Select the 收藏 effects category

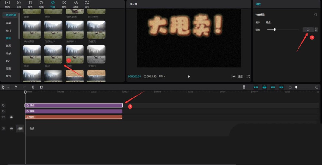(x=8, y=23)
